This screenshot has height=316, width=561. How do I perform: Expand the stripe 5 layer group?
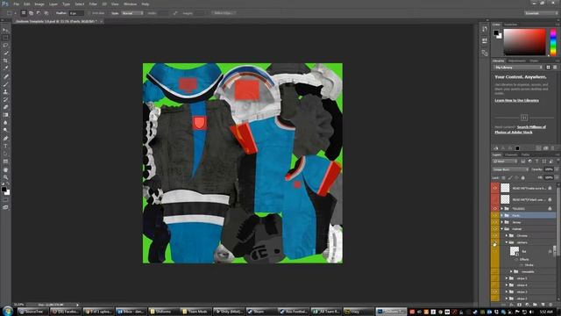tap(507, 278)
